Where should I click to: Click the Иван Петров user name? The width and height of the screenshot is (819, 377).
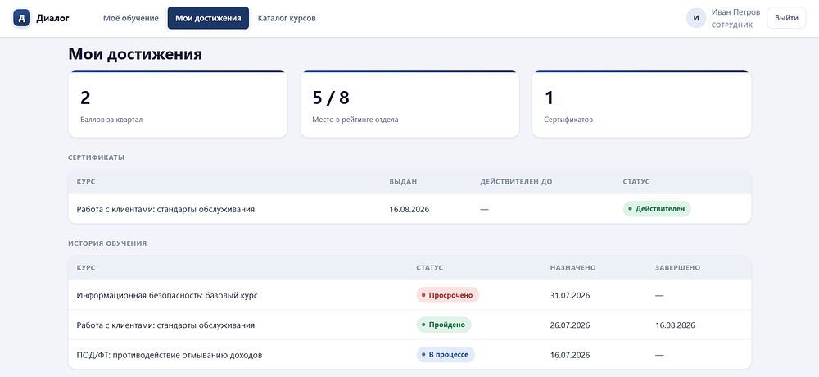click(735, 12)
